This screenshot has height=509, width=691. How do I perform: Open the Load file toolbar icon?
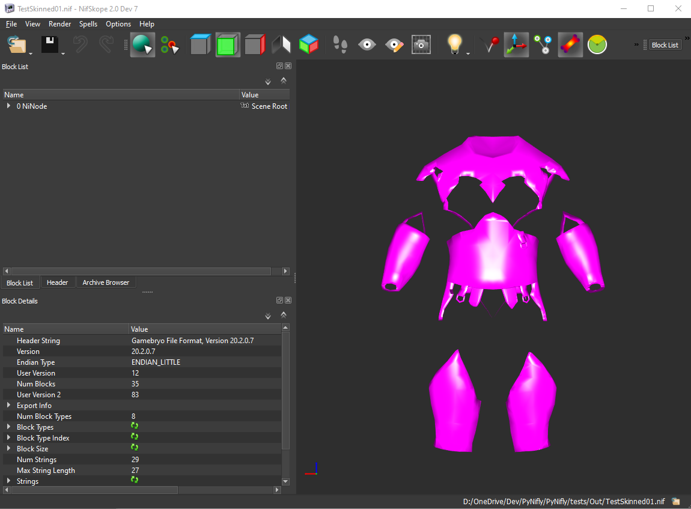[x=17, y=44]
